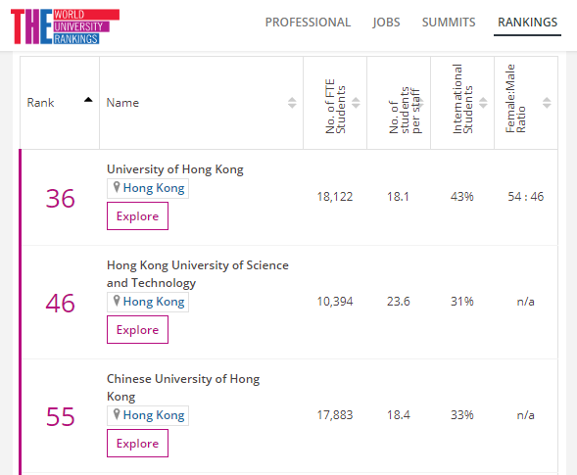
Task: Click location pin for University of Hong Kong
Action: tap(117, 187)
